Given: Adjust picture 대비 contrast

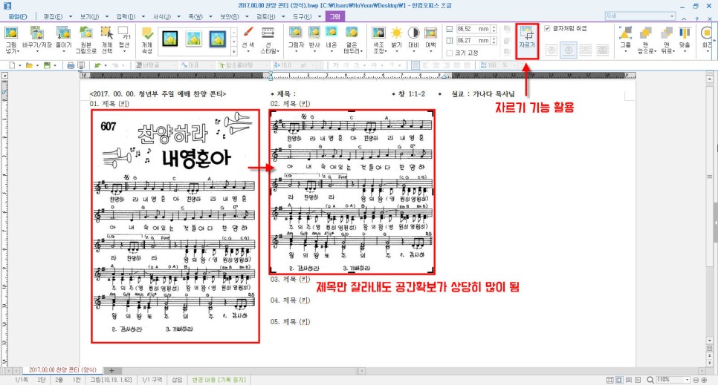Looking at the screenshot, I should 413,33.
